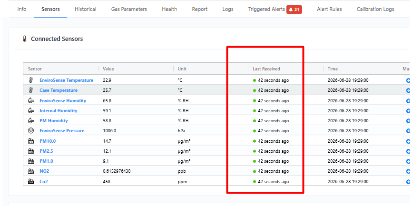This screenshot has height=206, width=412.
Task: Click the PM10.0 factory icon
Action: [x=31, y=141]
